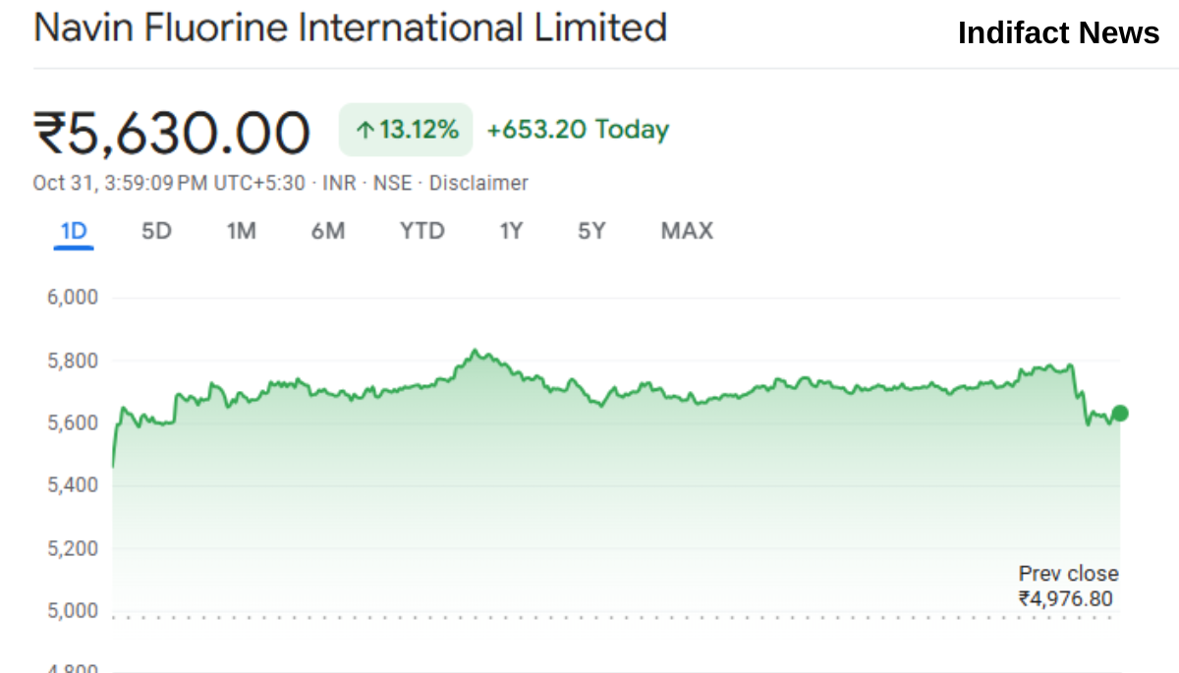Choose the MAX time range
Screen dimensions: 1179x673
click(687, 232)
